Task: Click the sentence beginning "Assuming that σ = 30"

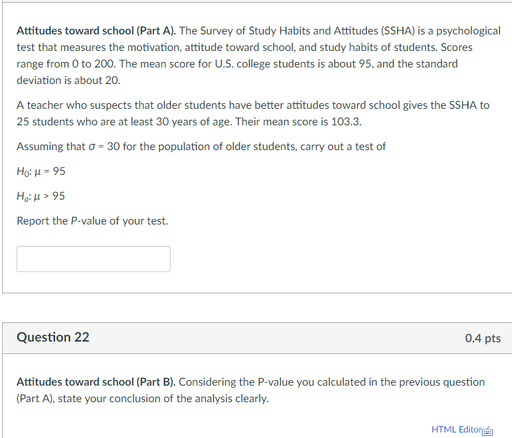Action: pyautogui.click(x=201, y=147)
